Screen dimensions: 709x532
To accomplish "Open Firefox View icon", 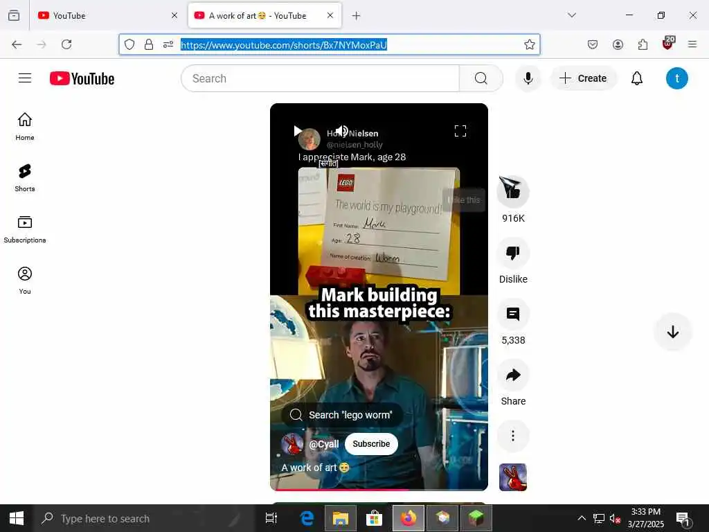I will click(x=14, y=15).
